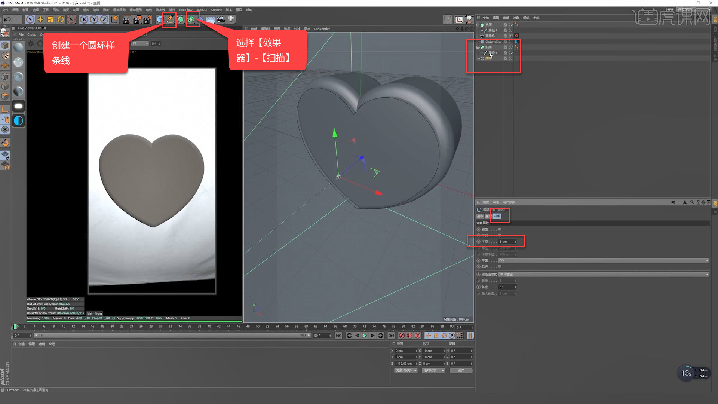Render the active view with clapperboard icon
Viewport: 718px width, 404px height.
coord(126,19)
